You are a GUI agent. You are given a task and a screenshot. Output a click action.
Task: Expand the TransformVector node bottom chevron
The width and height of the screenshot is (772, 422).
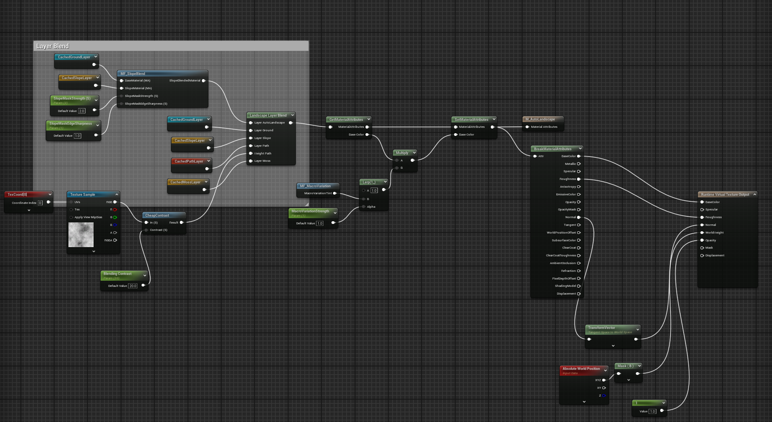point(613,346)
